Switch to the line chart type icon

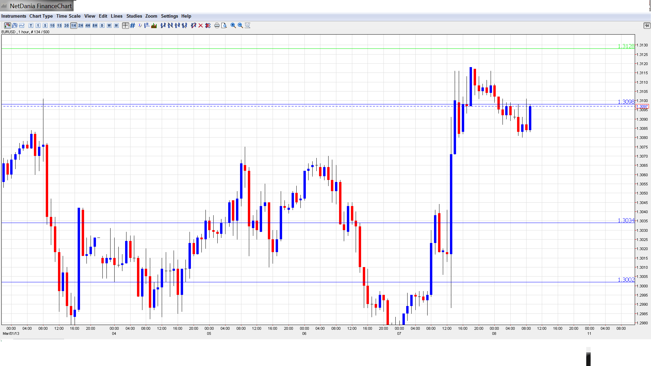pos(22,25)
